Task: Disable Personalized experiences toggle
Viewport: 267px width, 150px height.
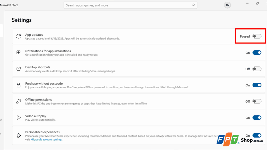Action: coord(257,135)
